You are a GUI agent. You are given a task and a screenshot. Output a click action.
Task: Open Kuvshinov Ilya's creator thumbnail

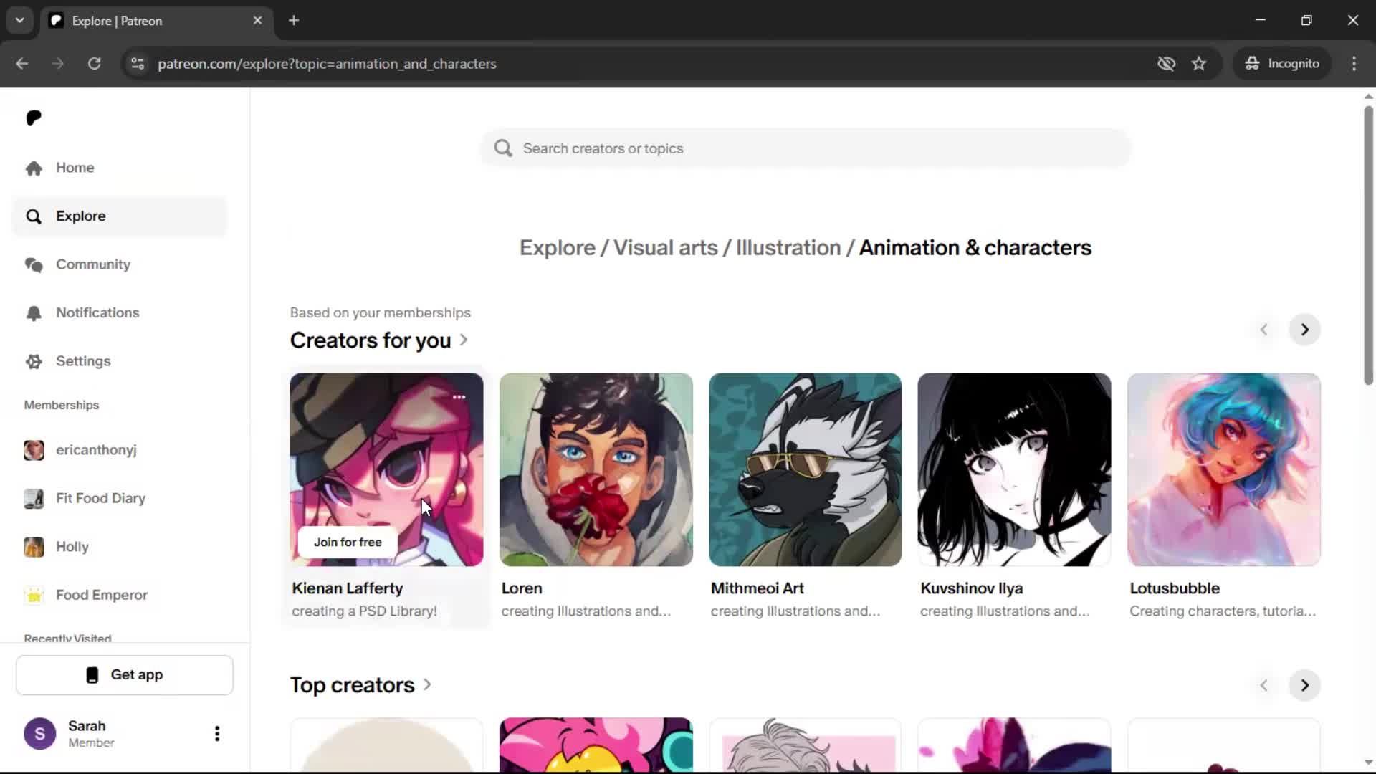(1015, 469)
